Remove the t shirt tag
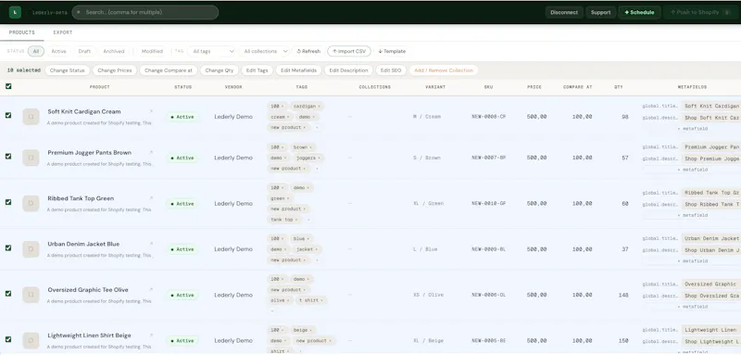Viewport: 741px width, 355px height. point(321,300)
